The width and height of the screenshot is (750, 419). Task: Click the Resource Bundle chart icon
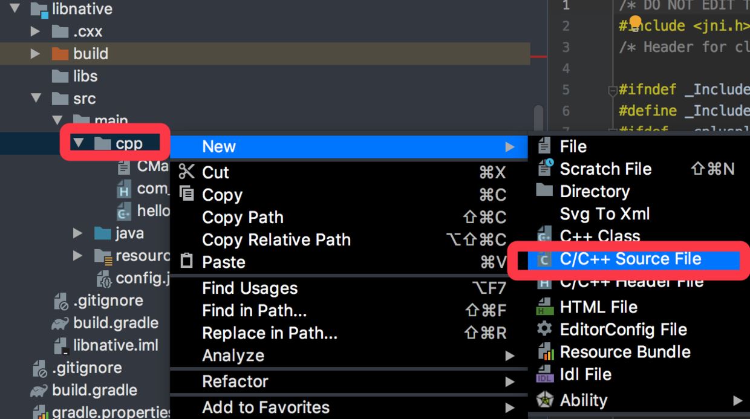pos(545,351)
